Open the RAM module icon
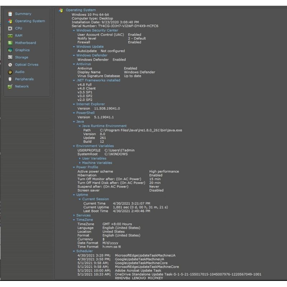The width and height of the screenshot is (287, 287). pyautogui.click(x=10, y=36)
